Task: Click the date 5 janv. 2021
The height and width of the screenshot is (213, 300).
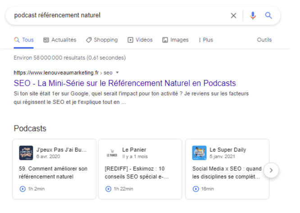Action: tap(222, 157)
